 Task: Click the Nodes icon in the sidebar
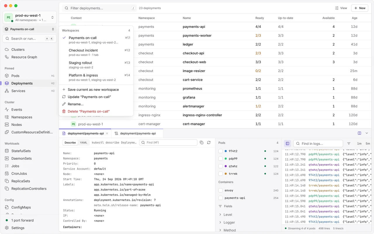coord(7,125)
